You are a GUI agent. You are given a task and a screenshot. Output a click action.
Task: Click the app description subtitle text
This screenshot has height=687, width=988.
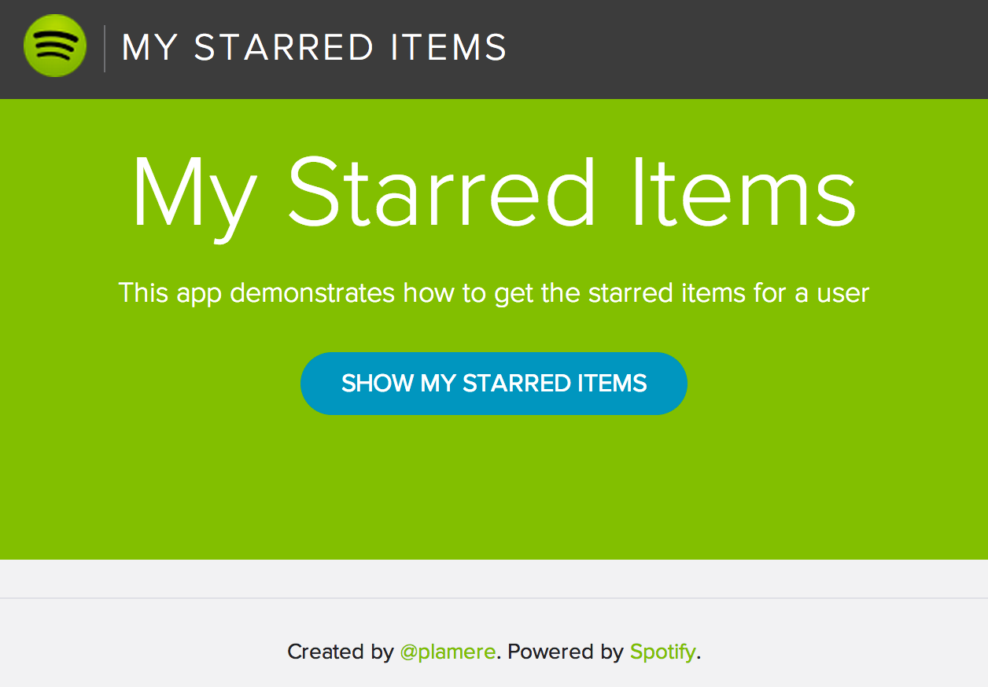(x=494, y=292)
